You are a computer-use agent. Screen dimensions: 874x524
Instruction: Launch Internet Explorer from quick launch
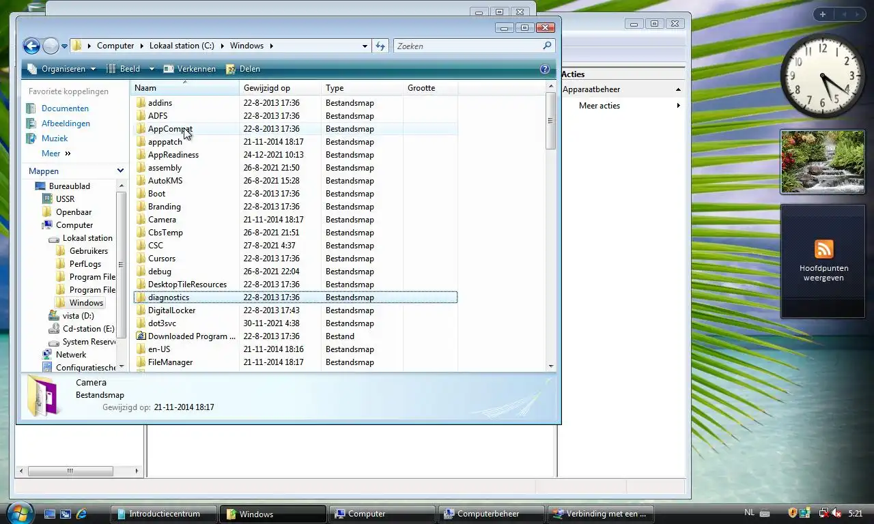(81, 514)
